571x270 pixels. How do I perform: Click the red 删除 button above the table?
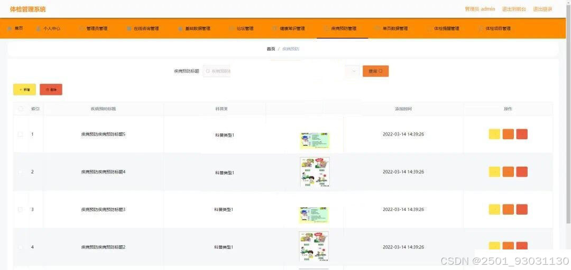[x=51, y=90]
